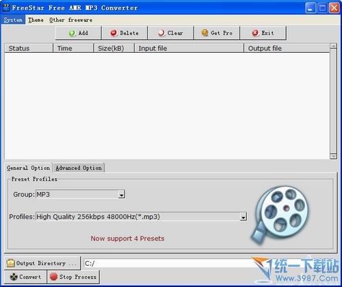342x287 pixels.
Task: Sort by the Output file column header
Action: click(x=287, y=48)
